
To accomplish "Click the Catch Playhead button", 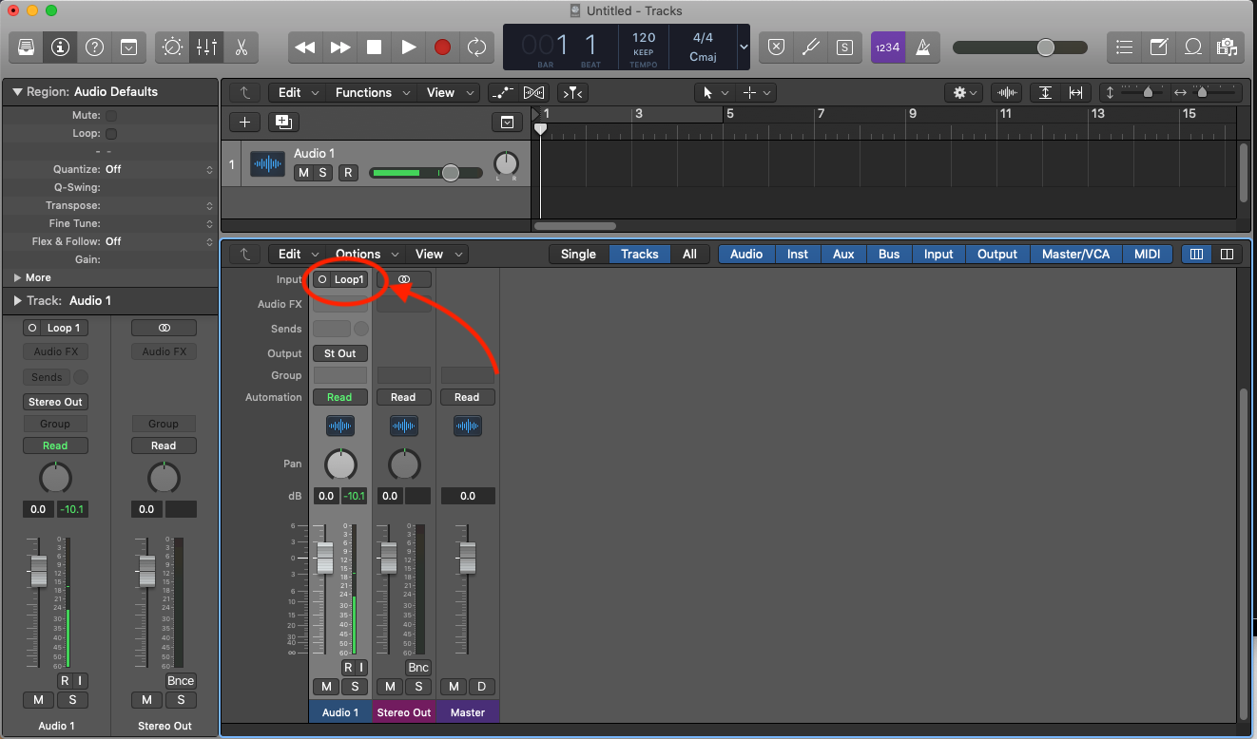I will [573, 92].
